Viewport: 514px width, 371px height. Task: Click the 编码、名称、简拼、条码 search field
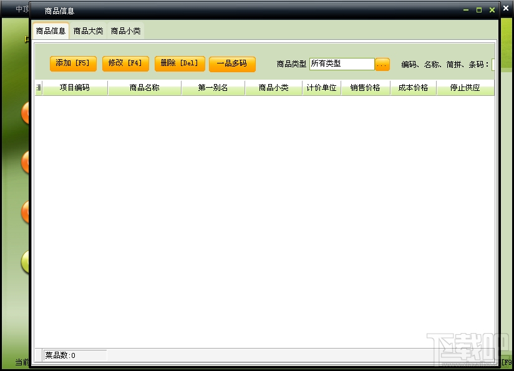[x=493, y=65]
